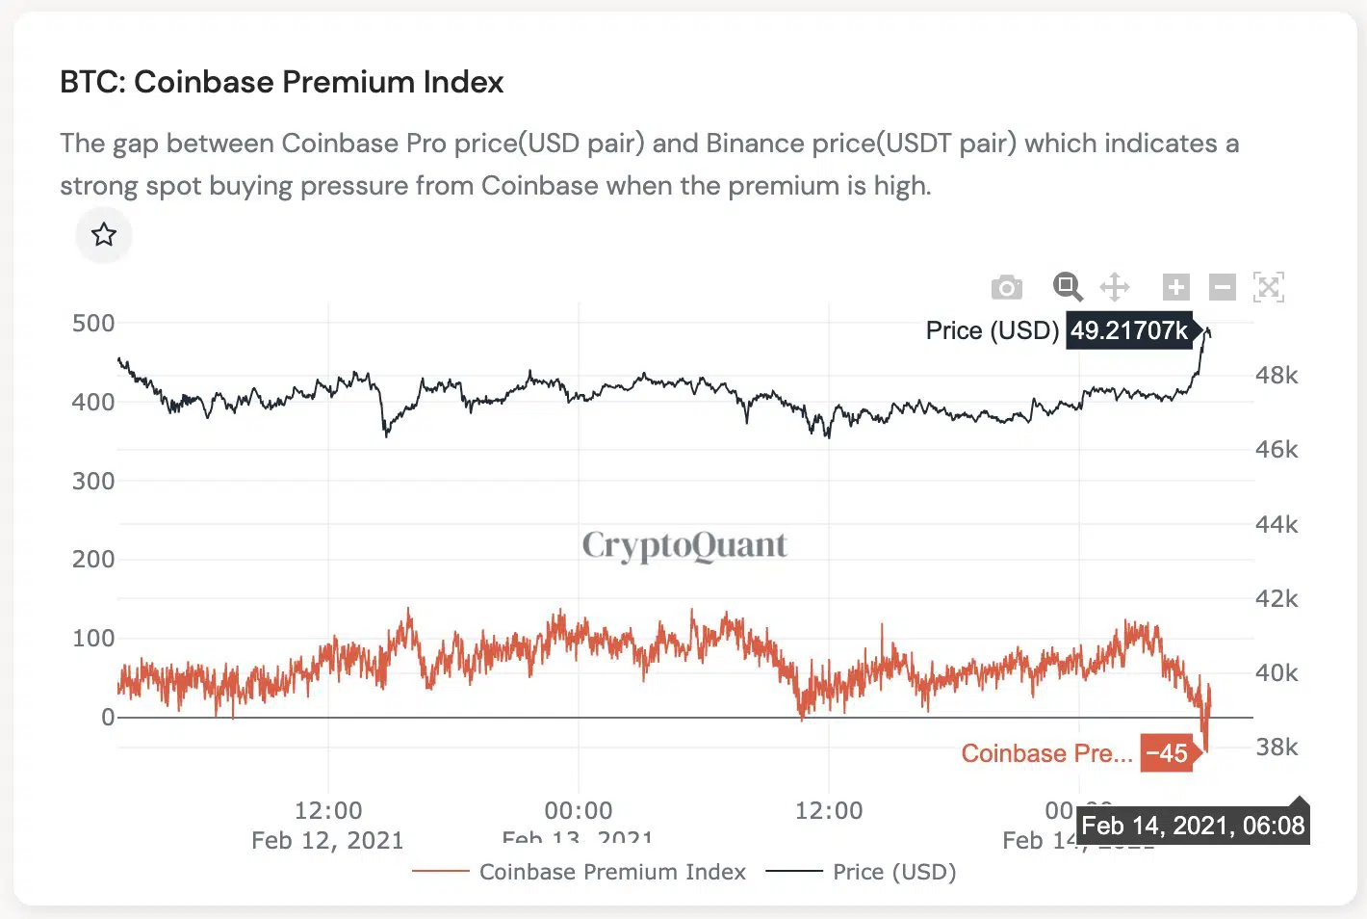This screenshot has width=1367, height=919.
Task: Download the plot with the camera icon
Action: click(x=1006, y=287)
